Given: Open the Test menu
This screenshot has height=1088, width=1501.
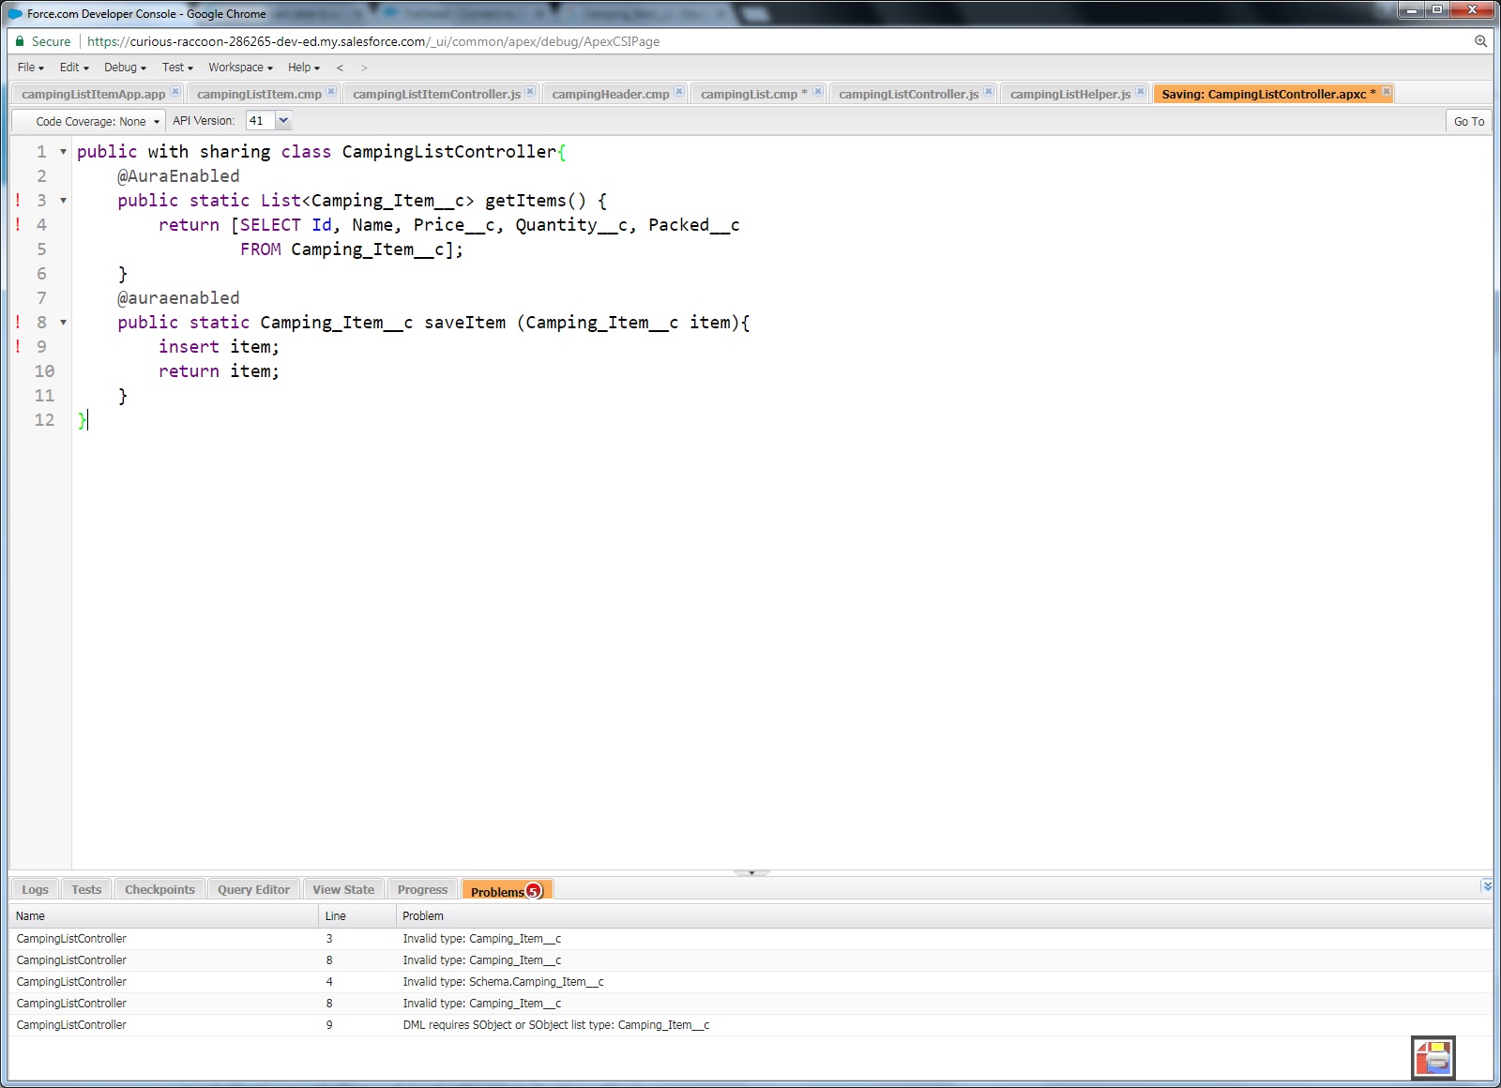Looking at the screenshot, I should tap(177, 68).
